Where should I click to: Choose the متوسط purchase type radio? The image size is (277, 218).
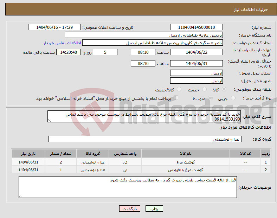210,98
